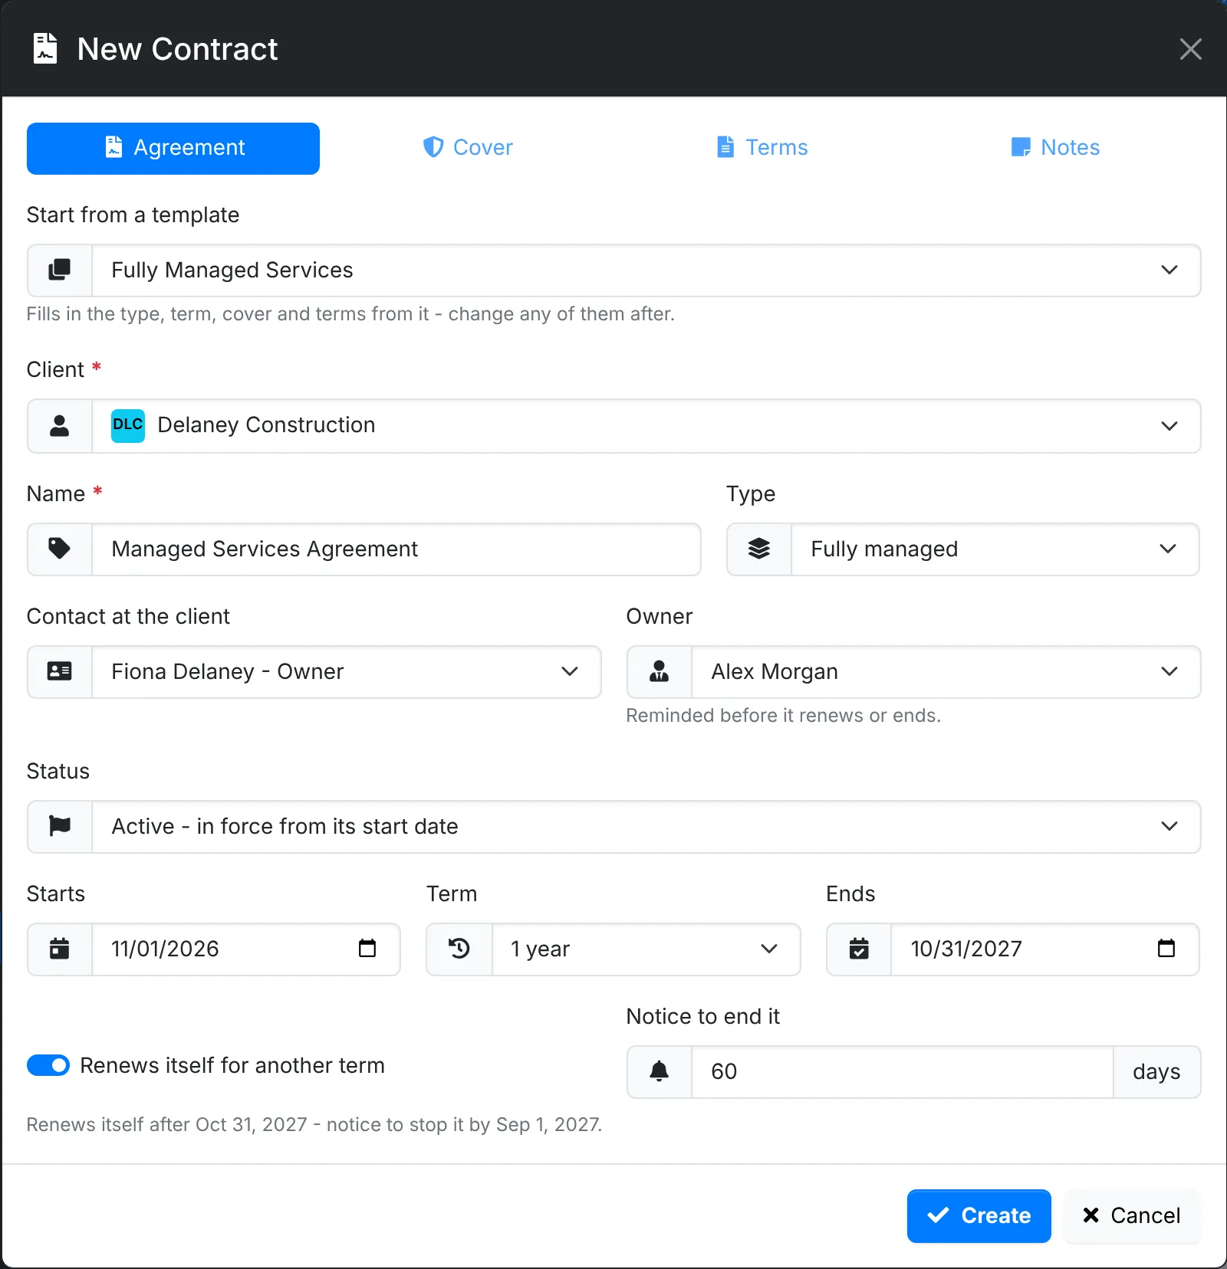The height and width of the screenshot is (1269, 1227).
Task: Click the Term history clock icon
Action: click(x=459, y=949)
